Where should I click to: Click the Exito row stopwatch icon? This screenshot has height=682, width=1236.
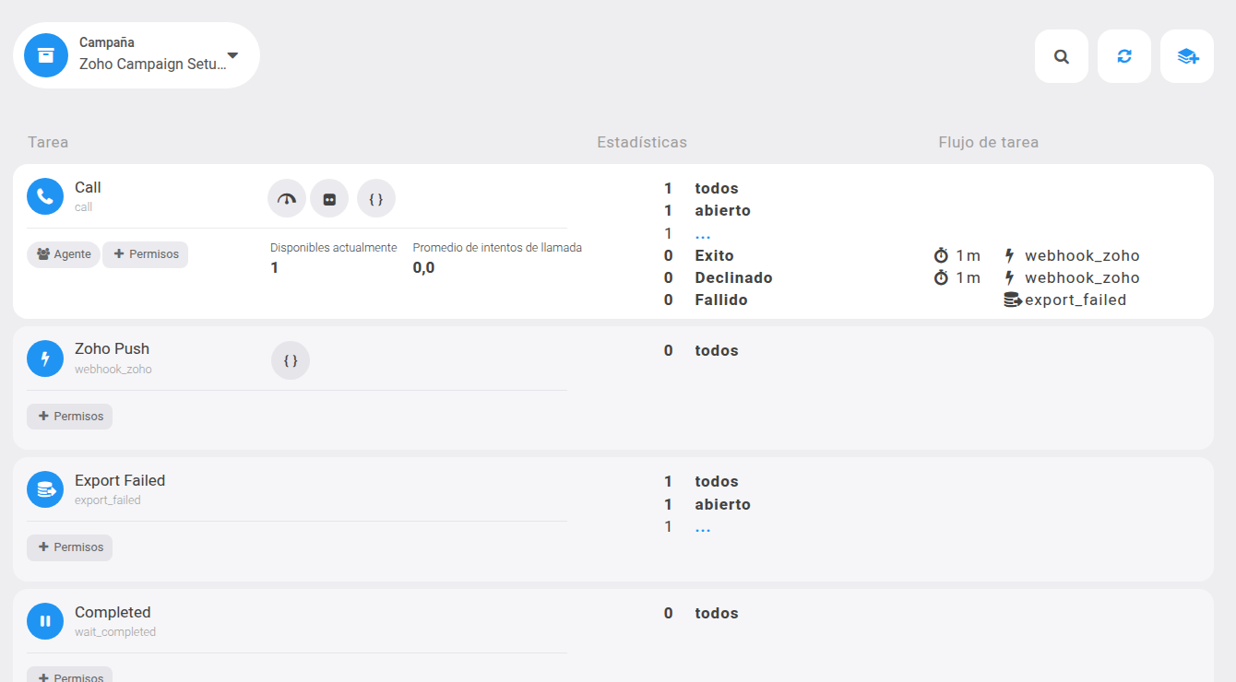(x=941, y=255)
